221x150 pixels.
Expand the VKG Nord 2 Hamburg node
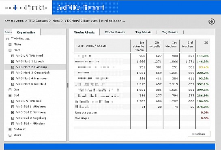[x=13, y=67]
